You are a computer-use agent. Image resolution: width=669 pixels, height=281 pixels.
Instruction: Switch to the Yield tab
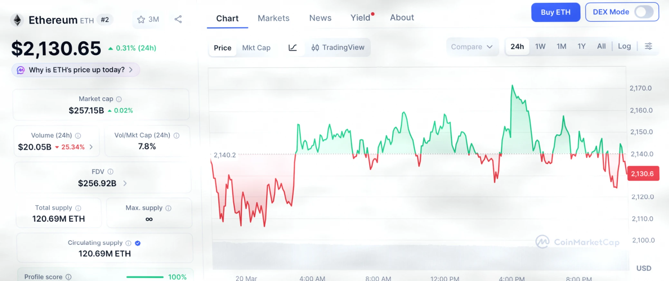coord(360,18)
